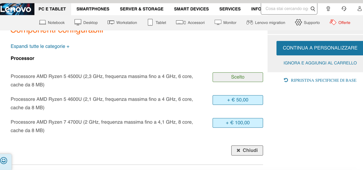Open the headset contact icon
363x170 pixels.
point(344,9)
